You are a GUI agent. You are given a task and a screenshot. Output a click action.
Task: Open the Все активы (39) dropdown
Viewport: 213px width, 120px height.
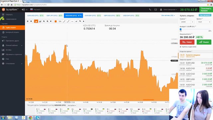168,16
